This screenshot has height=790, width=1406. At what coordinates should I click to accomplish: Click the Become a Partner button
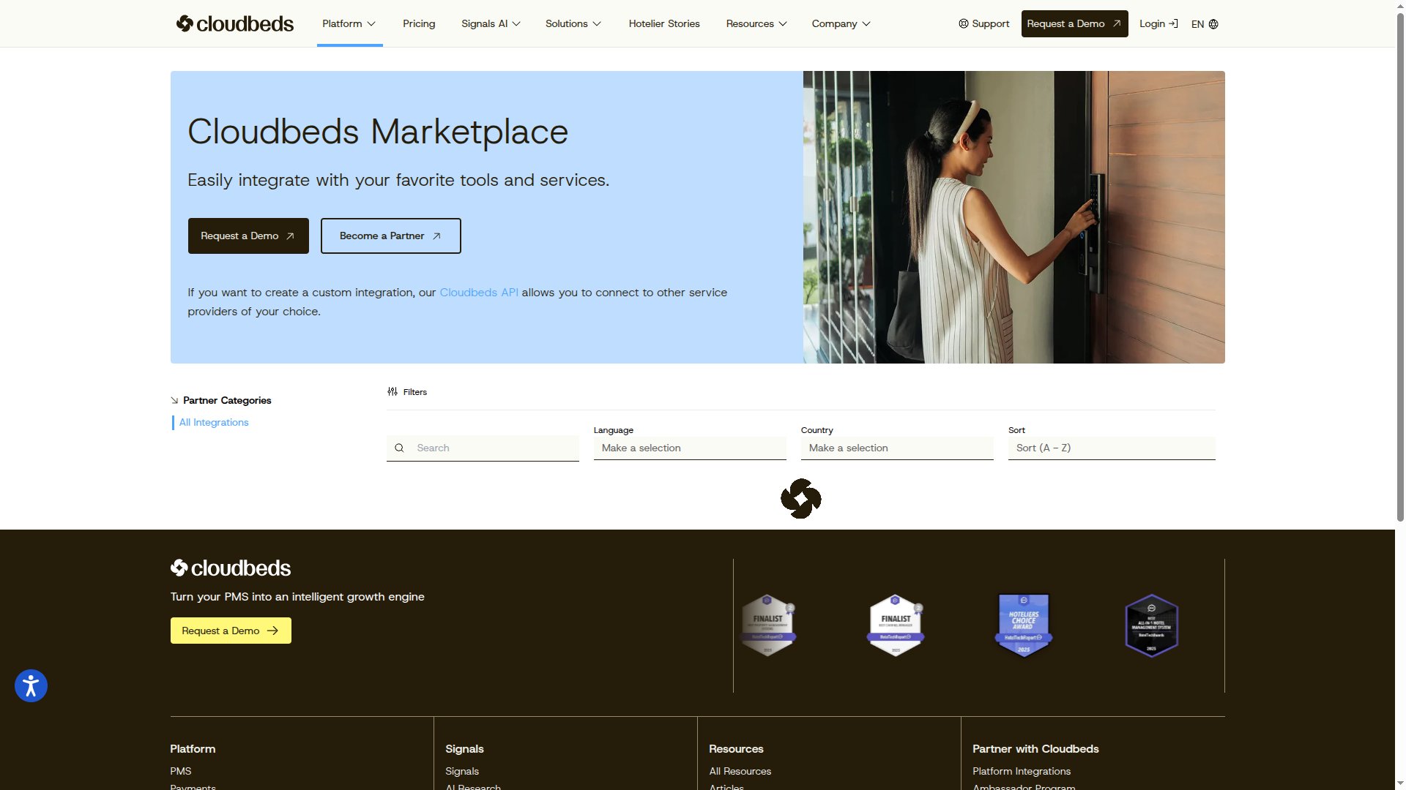pyautogui.click(x=390, y=236)
